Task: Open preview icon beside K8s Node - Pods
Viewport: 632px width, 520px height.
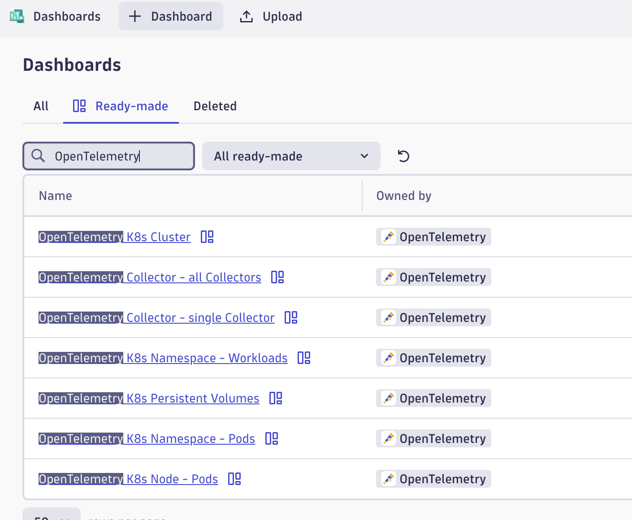Action: (x=234, y=479)
